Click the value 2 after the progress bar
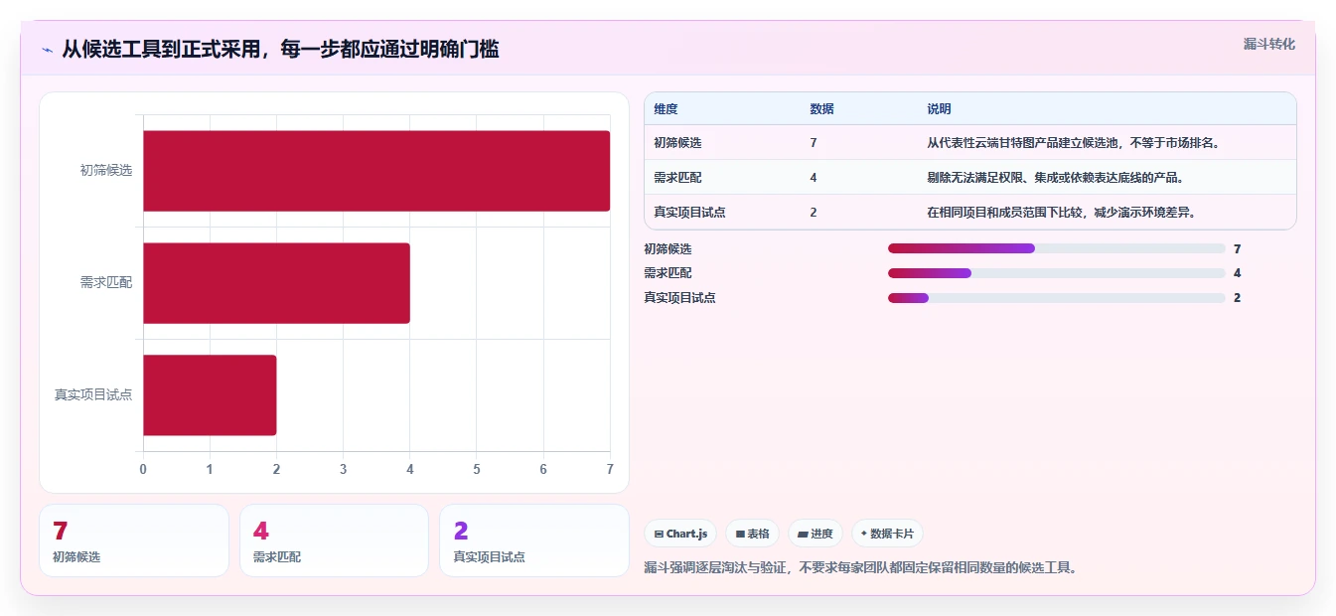Viewport: 1336px width, 616px height. click(x=1237, y=297)
